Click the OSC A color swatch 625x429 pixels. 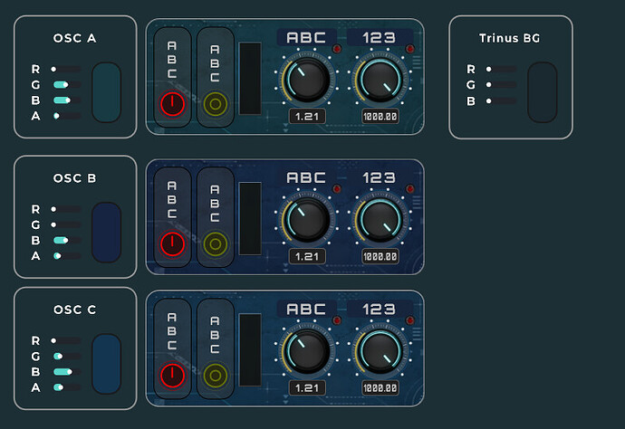pos(106,92)
